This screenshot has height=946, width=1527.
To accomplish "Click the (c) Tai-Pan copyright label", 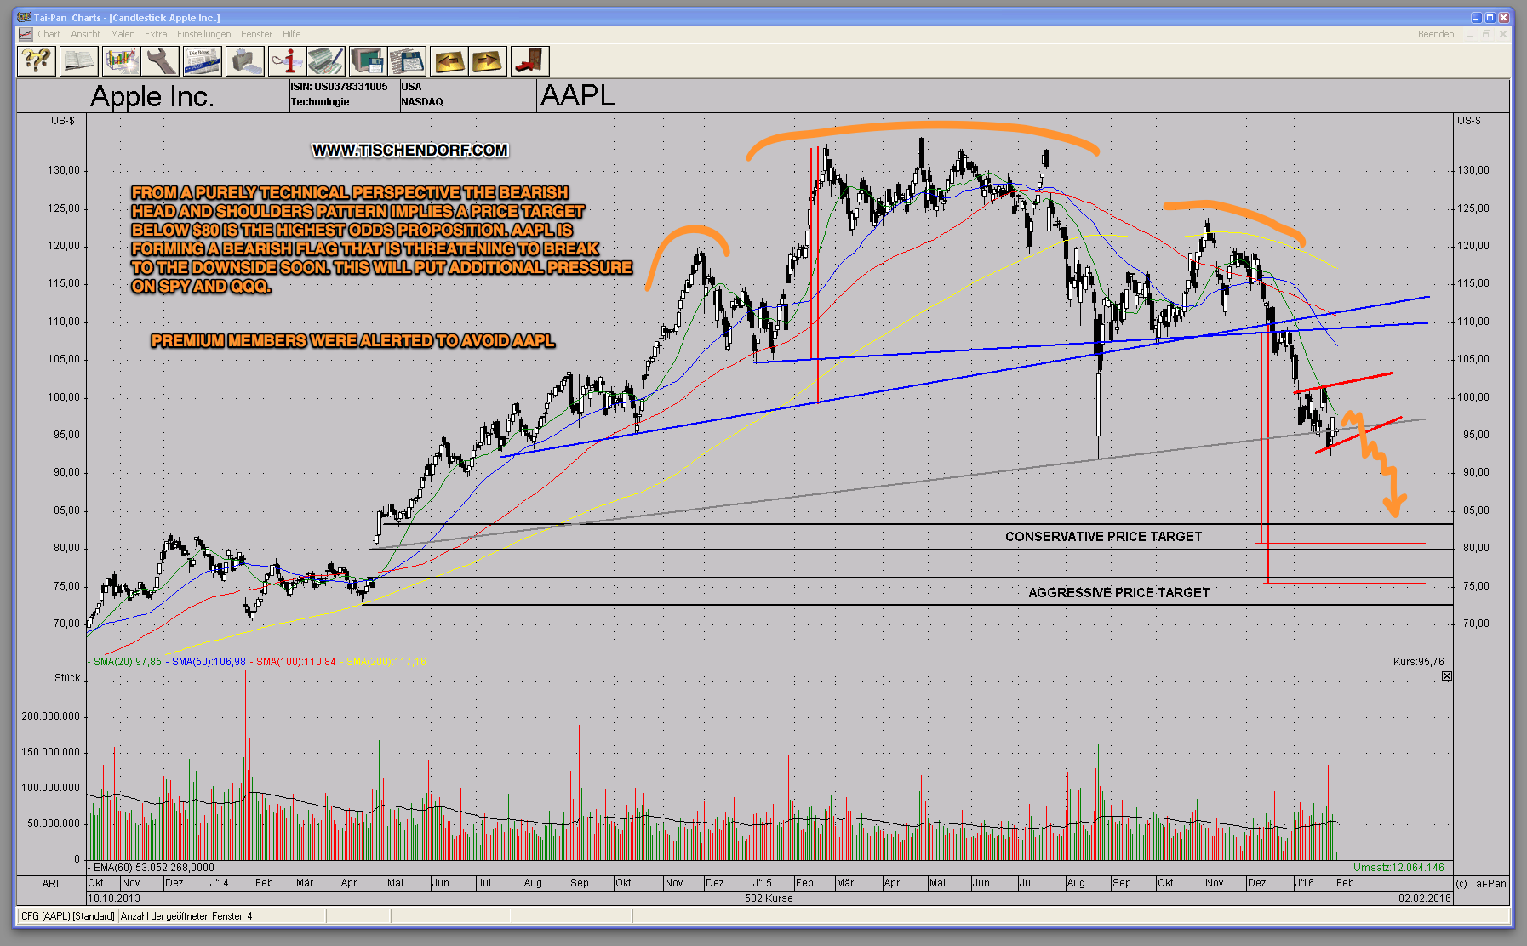I will pos(1481,884).
